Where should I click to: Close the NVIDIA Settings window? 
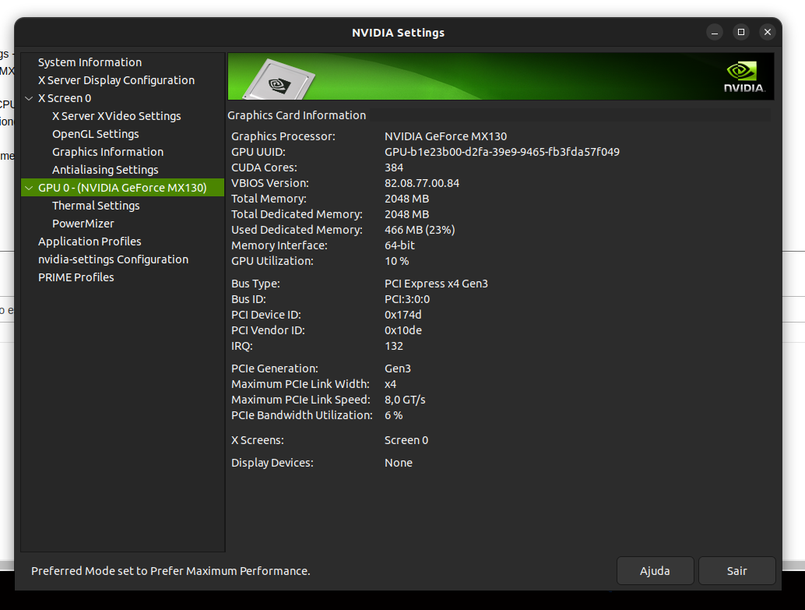768,33
